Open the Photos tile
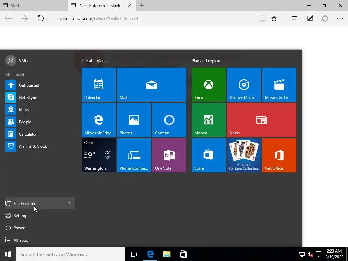The image size is (348, 261). (134, 120)
